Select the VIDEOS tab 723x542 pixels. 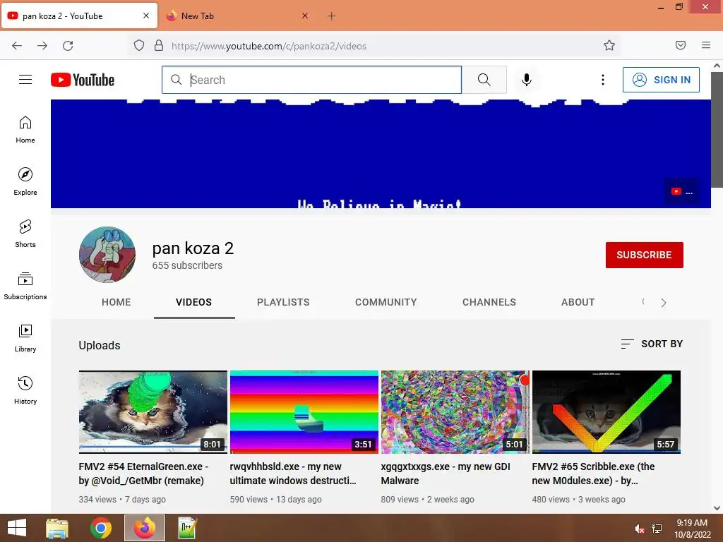[x=193, y=302]
